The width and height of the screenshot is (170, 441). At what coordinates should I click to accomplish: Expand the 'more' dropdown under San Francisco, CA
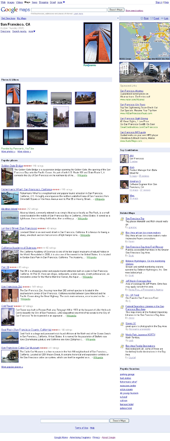(x=32, y=32)
